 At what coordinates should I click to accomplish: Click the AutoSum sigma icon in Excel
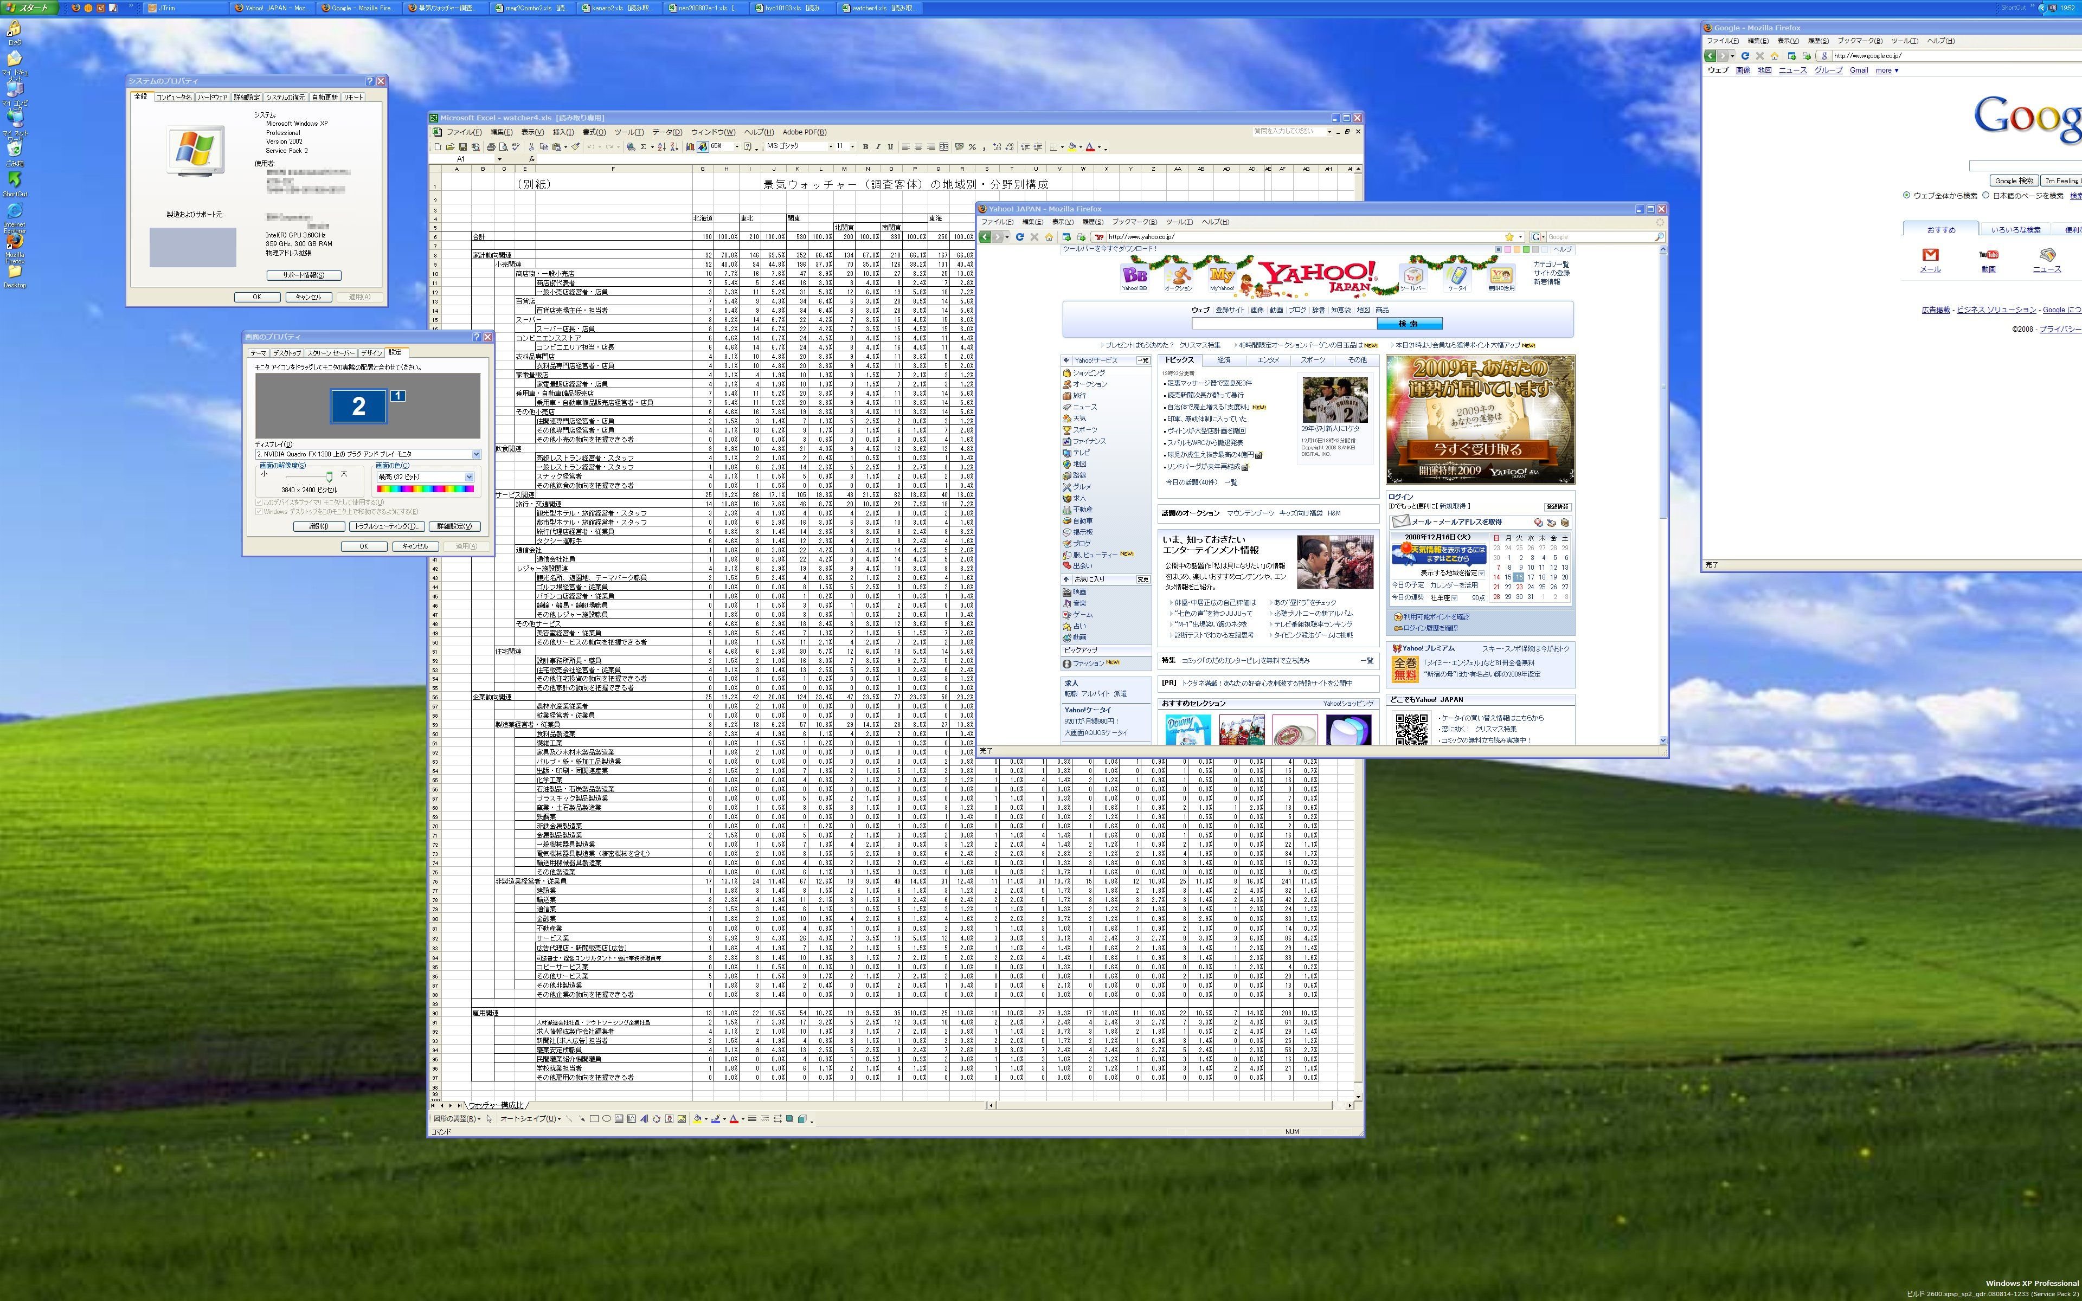(x=644, y=147)
